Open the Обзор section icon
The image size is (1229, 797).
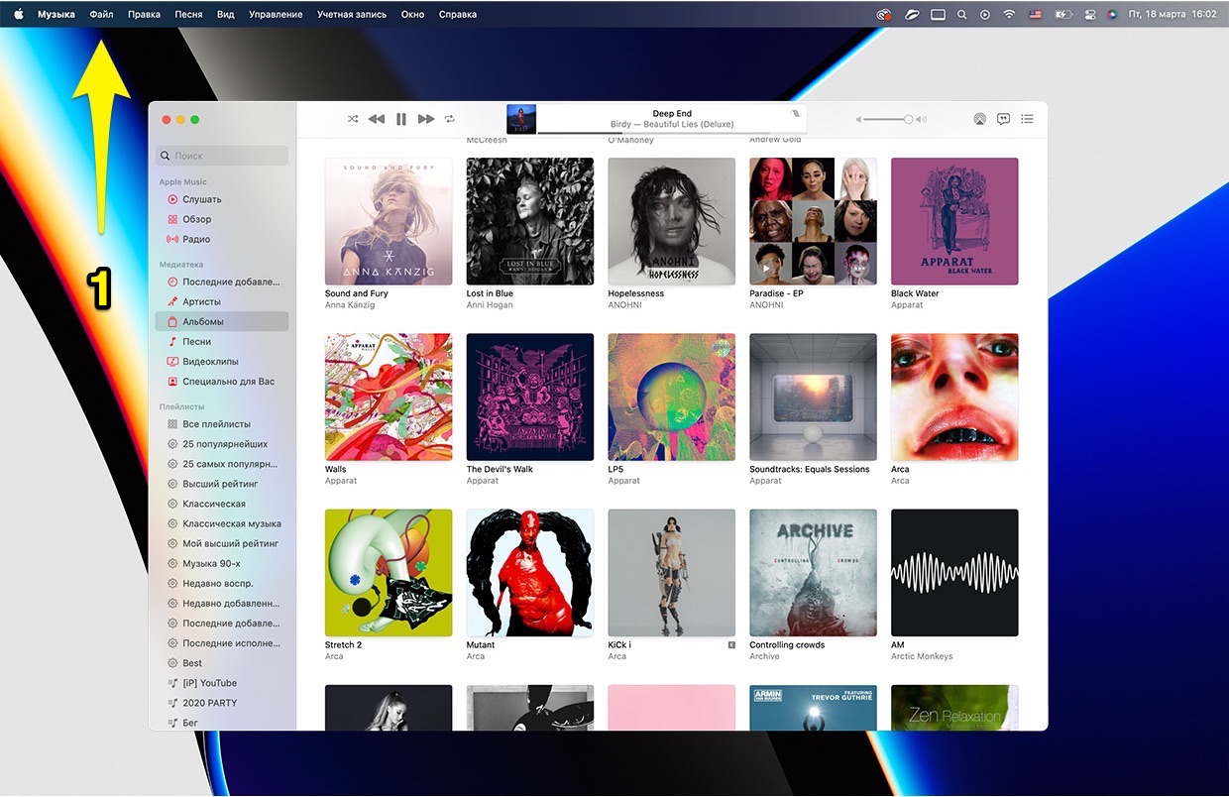pyautogui.click(x=172, y=219)
